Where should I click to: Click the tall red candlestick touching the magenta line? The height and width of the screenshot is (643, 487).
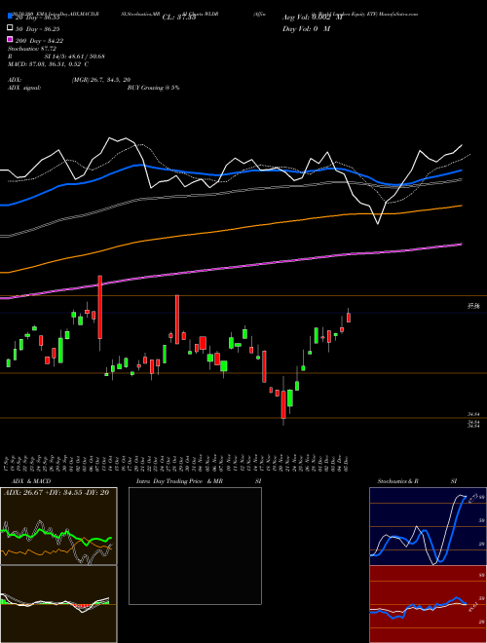click(x=99, y=308)
